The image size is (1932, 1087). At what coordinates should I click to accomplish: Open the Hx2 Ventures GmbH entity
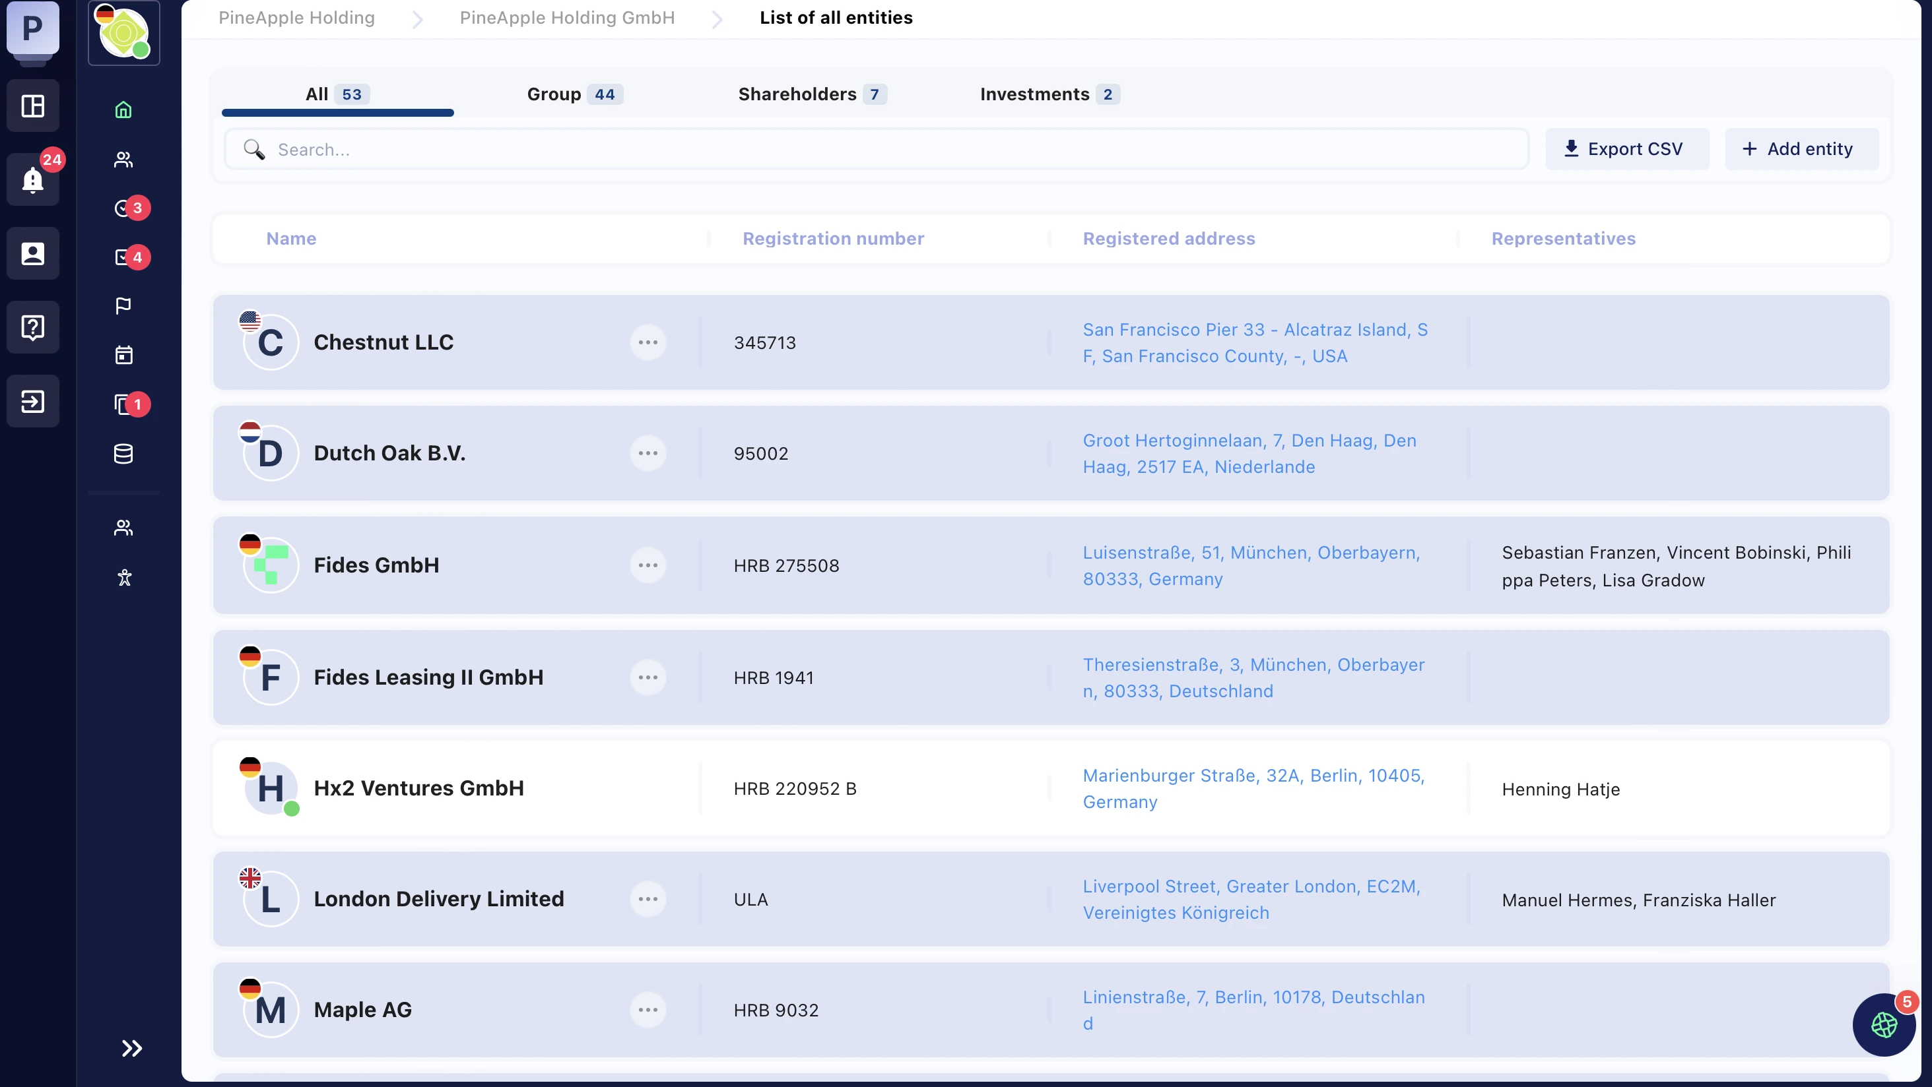pyautogui.click(x=418, y=789)
